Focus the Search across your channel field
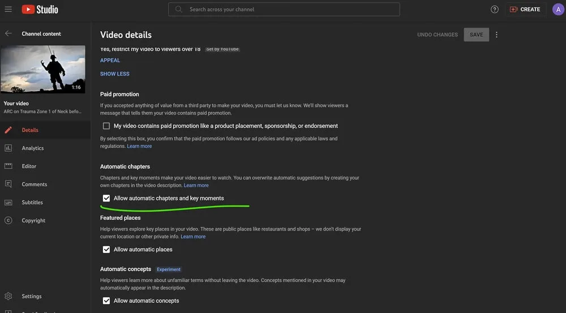The width and height of the screenshot is (566, 313). [284, 10]
